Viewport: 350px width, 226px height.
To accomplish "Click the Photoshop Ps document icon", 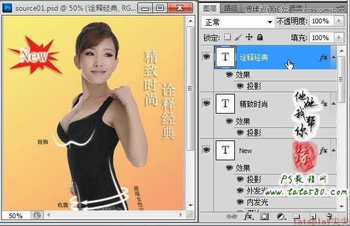I will pyautogui.click(x=7, y=8).
